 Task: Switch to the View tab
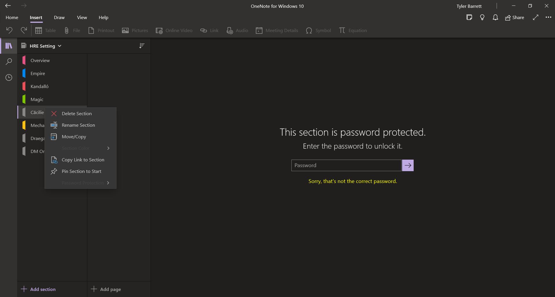pos(82,18)
